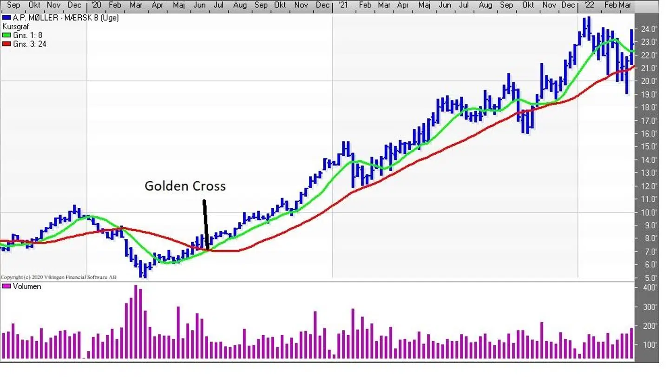Click the Vikingen Financial Software copyright text
669x377 pixels.
point(59,277)
